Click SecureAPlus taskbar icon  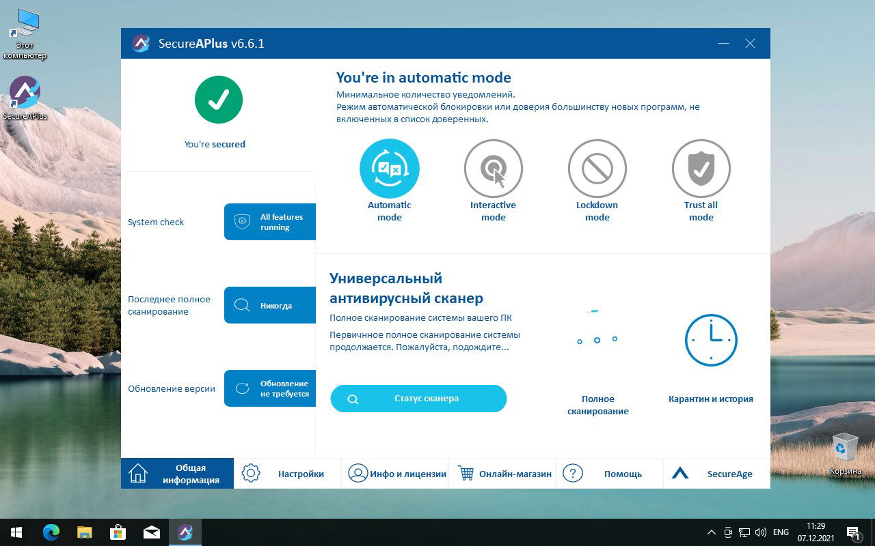(x=185, y=532)
